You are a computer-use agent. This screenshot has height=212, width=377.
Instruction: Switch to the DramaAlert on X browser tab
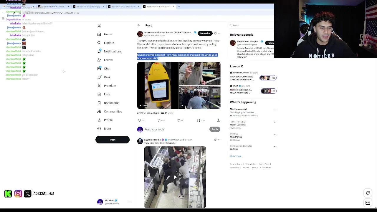coord(53,6)
